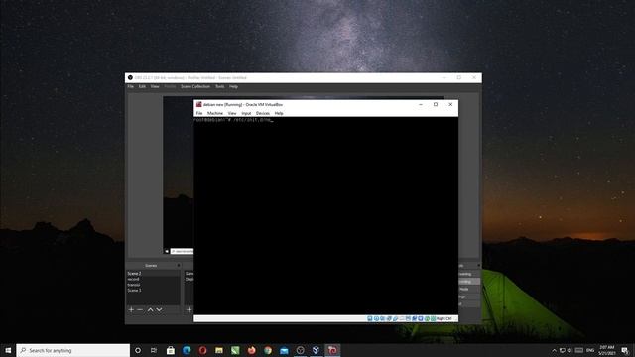Image resolution: width=635 pixels, height=357 pixels.
Task: Open the Machine menu in VirtualBox
Action: pos(215,113)
